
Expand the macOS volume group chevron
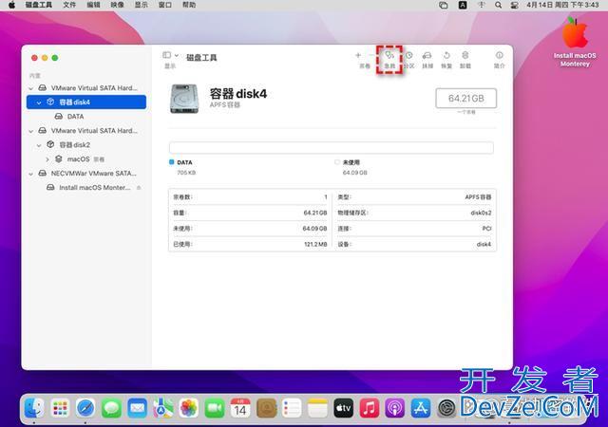pyautogui.click(x=47, y=159)
